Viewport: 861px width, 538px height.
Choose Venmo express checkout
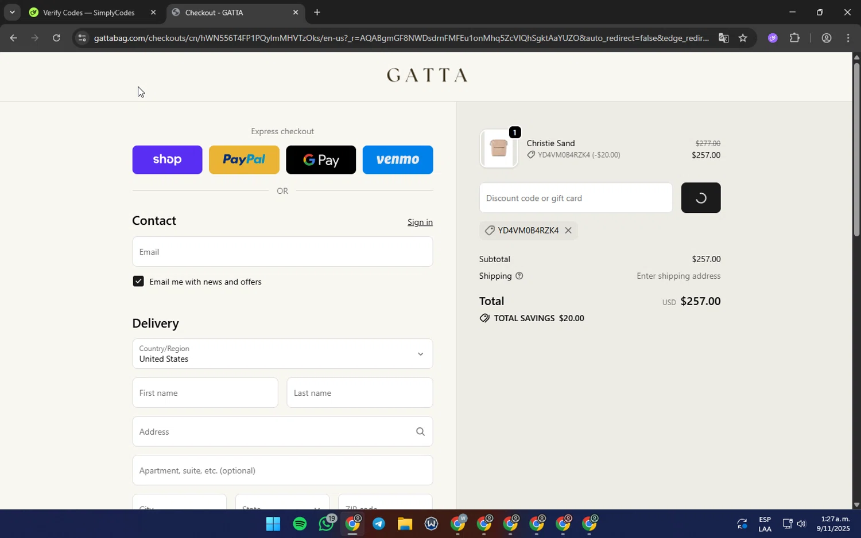click(398, 160)
